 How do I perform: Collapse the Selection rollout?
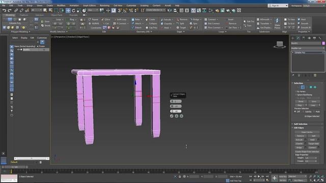298,83
